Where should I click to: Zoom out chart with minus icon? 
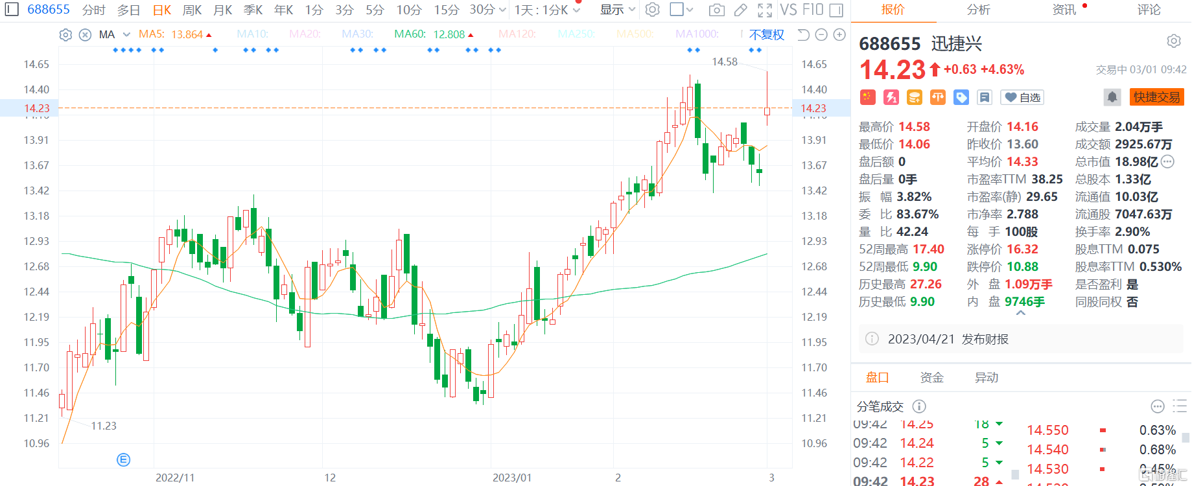(x=821, y=35)
